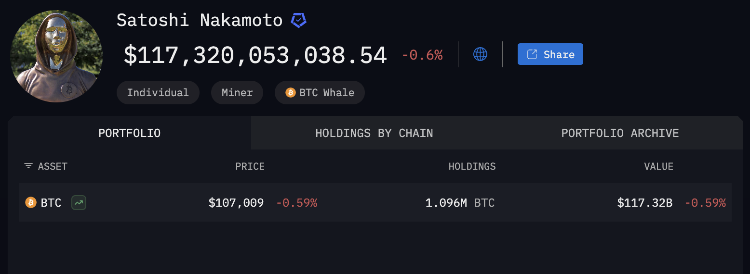Open the Satoshi statue profile picture

[x=56, y=56]
